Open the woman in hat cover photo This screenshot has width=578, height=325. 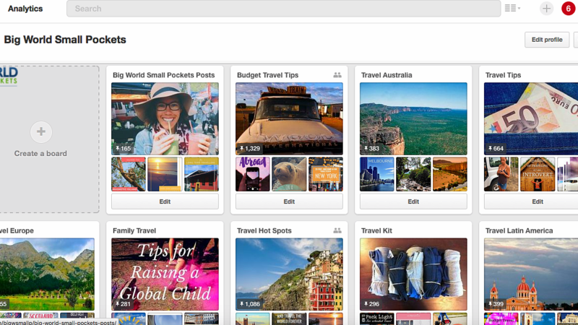[165, 118]
